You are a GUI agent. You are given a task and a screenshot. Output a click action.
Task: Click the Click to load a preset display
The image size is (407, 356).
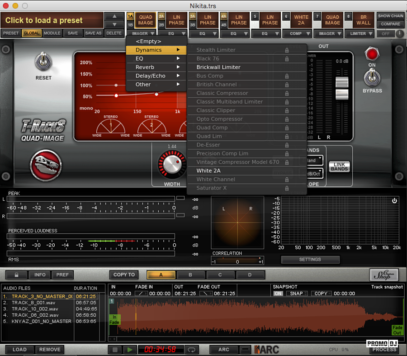click(x=52, y=20)
